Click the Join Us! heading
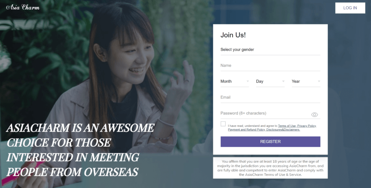 (233, 35)
